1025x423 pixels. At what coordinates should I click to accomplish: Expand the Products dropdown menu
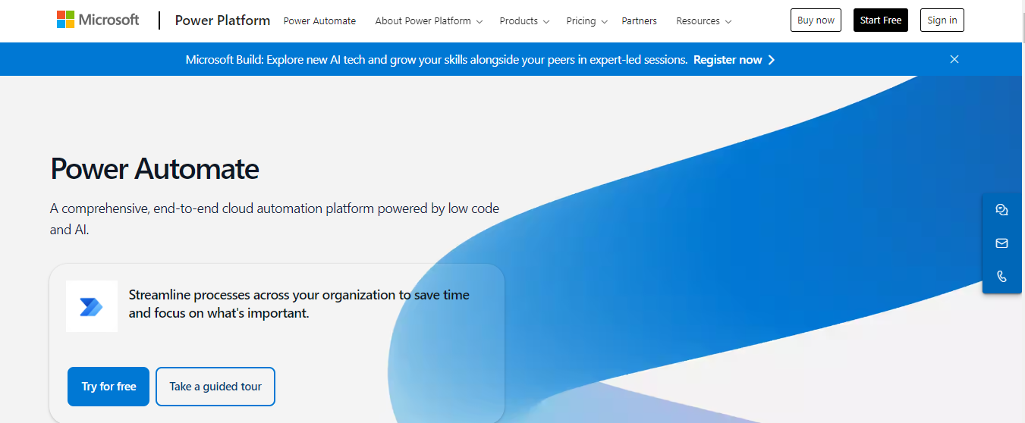click(x=524, y=21)
